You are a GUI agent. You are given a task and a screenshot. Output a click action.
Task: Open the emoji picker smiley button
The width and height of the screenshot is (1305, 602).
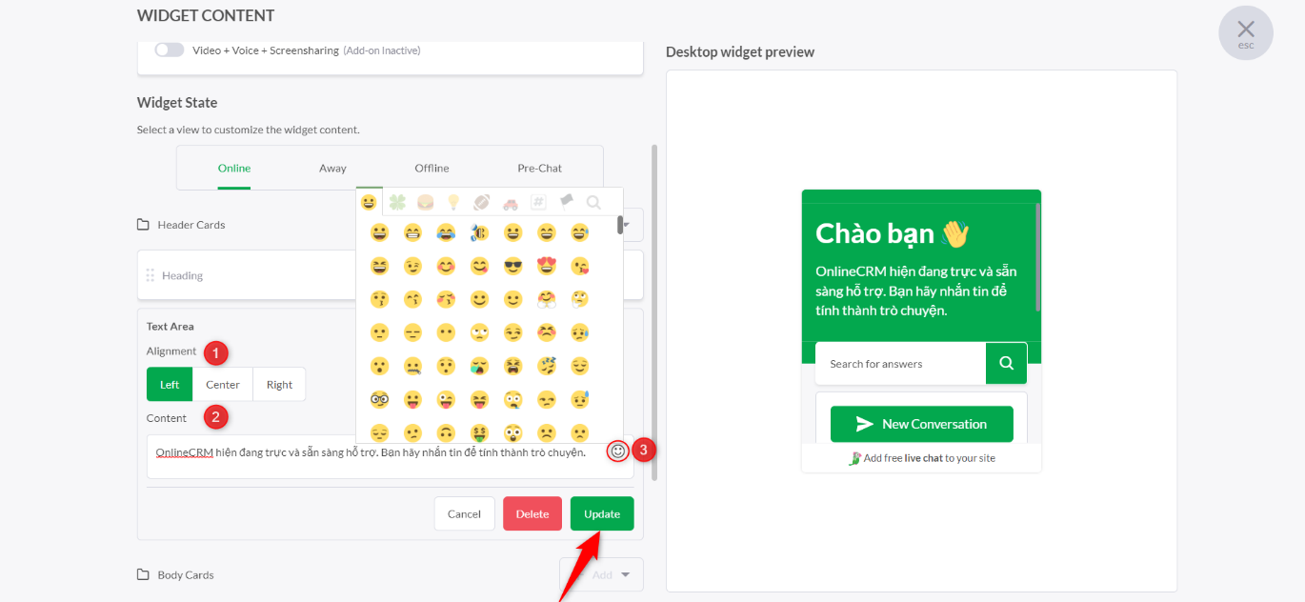click(618, 451)
